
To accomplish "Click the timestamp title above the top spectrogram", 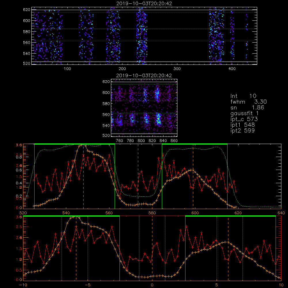I will (x=144, y=3).
